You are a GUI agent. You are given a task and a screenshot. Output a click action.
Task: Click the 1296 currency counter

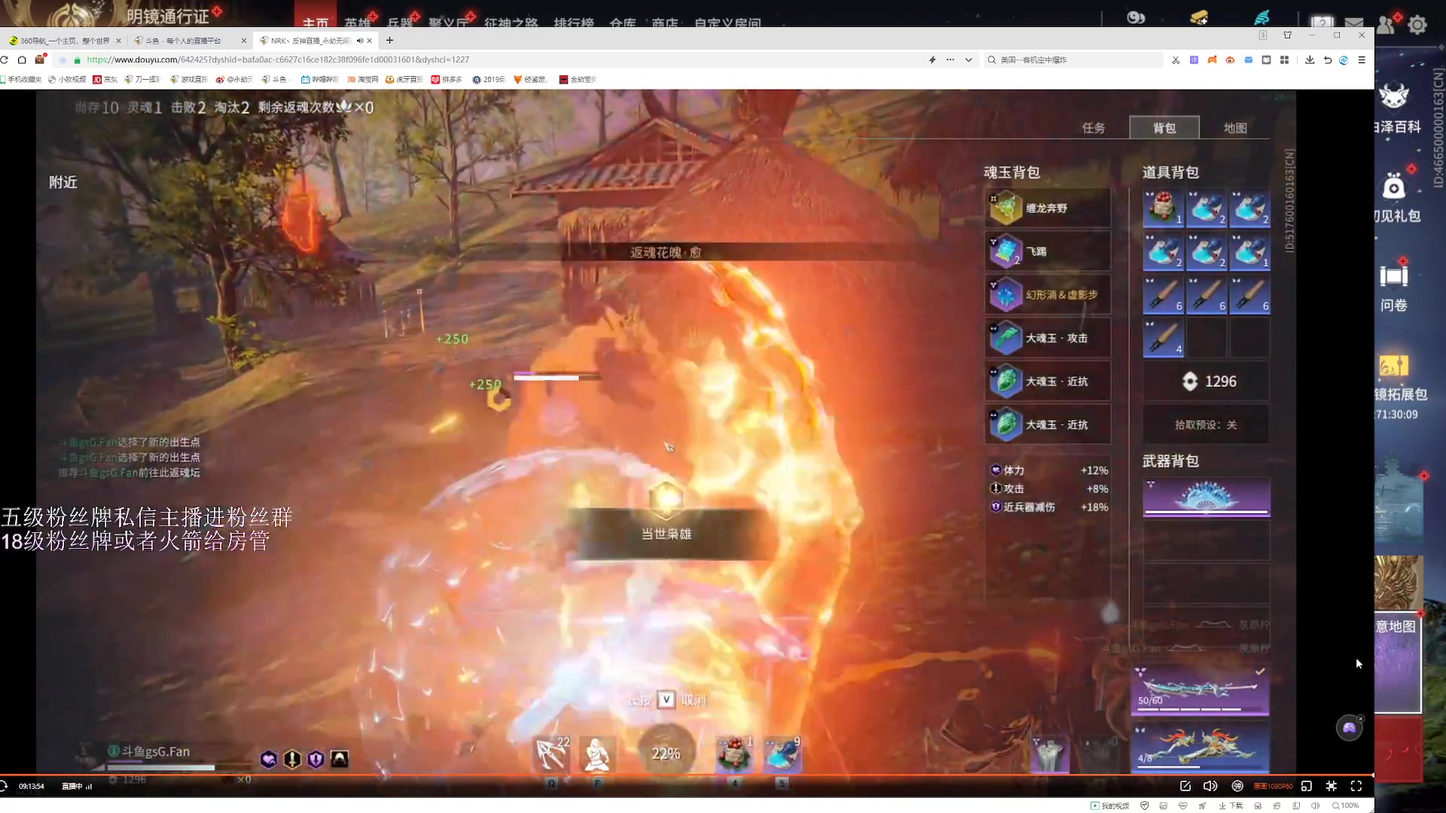pos(1206,382)
